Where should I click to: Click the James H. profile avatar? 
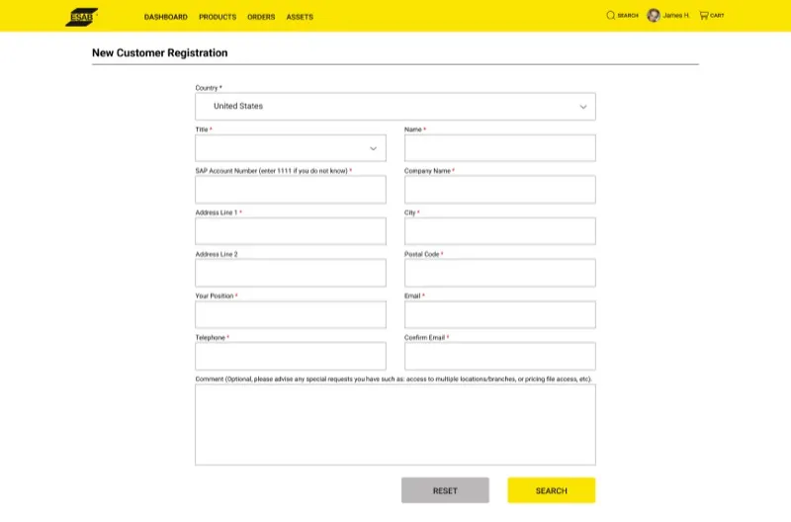[x=654, y=16]
